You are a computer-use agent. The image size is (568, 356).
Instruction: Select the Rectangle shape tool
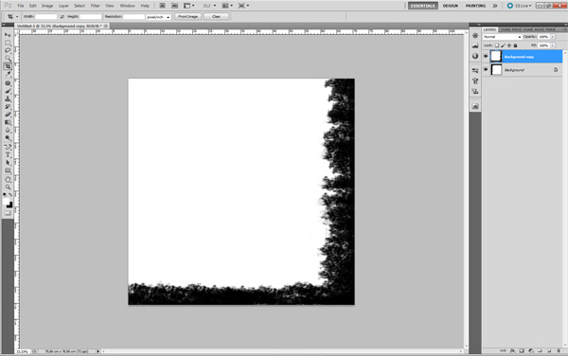pyautogui.click(x=8, y=170)
